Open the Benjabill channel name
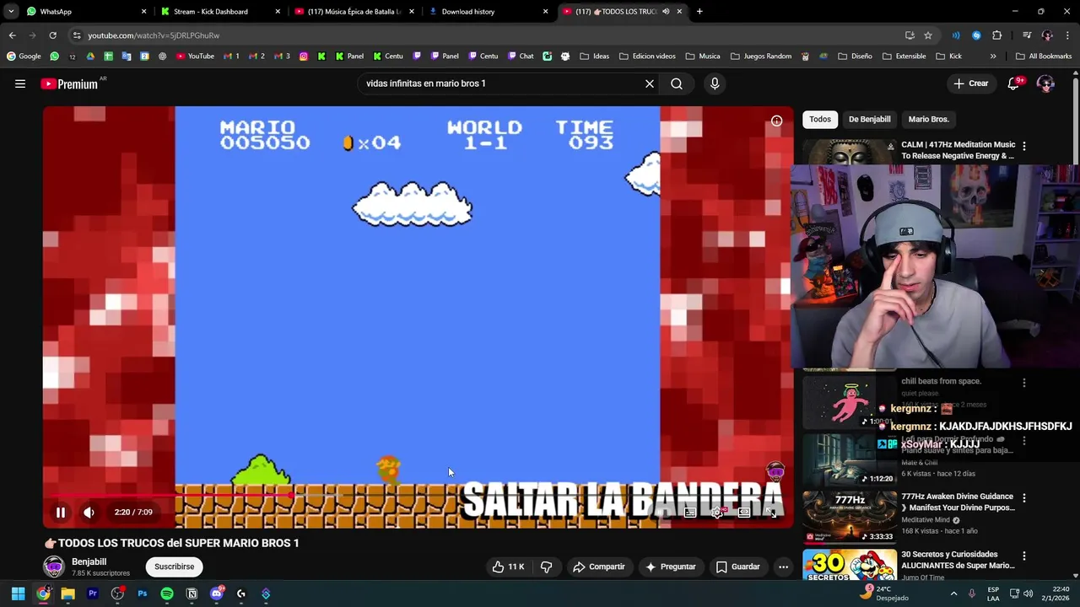This screenshot has width=1080, height=607. pyautogui.click(x=89, y=561)
